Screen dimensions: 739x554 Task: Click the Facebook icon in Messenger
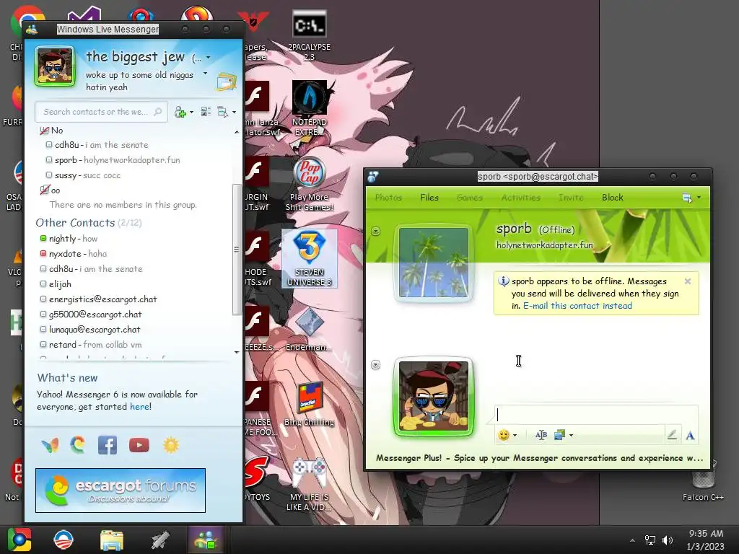click(x=108, y=445)
